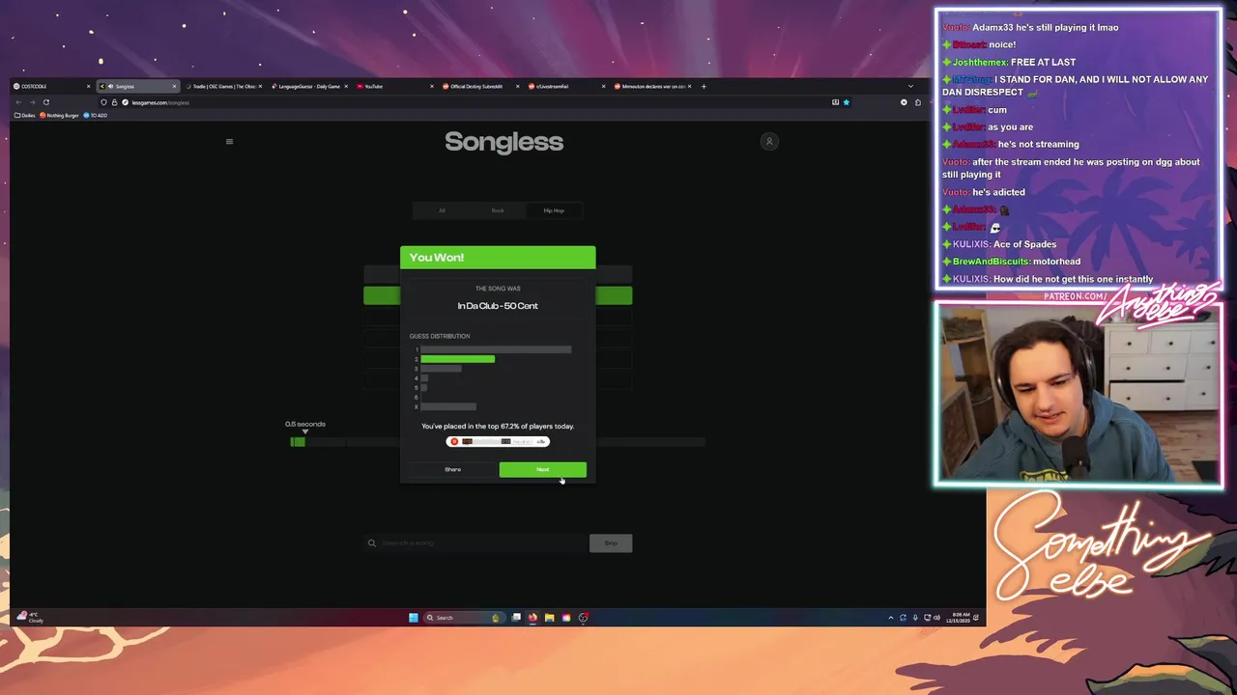Reload the page with the refresh icon

45,102
